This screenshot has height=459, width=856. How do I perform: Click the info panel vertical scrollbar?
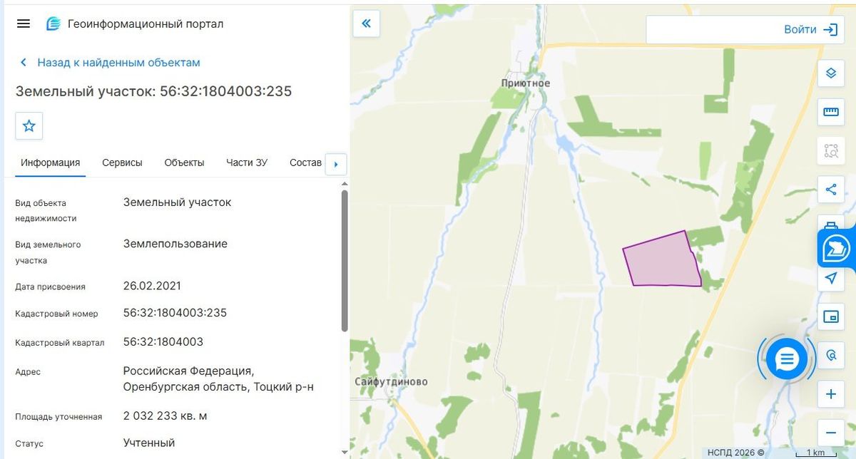(x=345, y=260)
